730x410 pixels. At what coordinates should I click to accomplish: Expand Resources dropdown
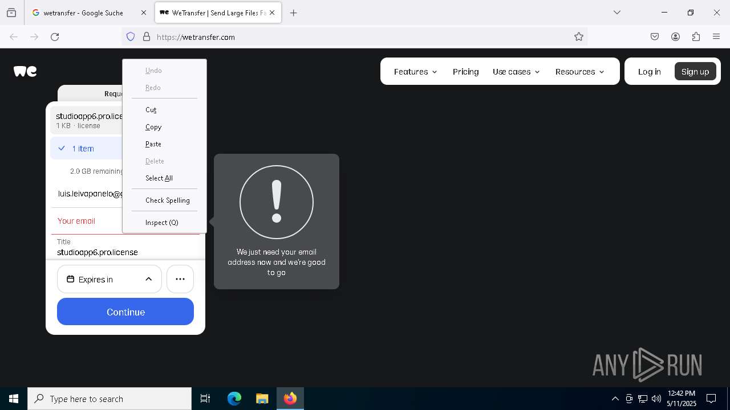click(x=580, y=72)
